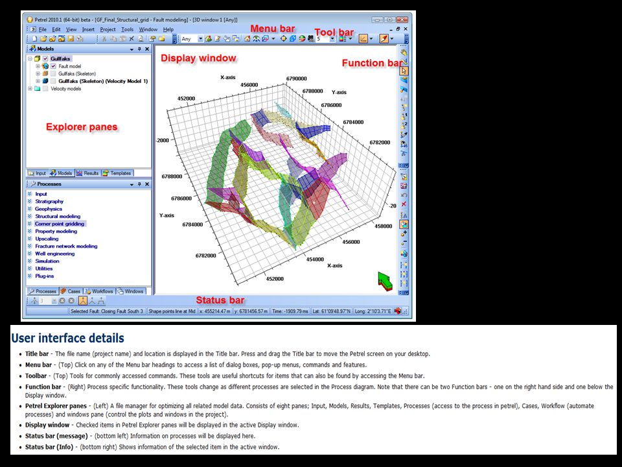Image resolution: width=622 pixels, height=467 pixels.
Task: Pin the Models pane with pushpin icon
Action: (x=139, y=49)
